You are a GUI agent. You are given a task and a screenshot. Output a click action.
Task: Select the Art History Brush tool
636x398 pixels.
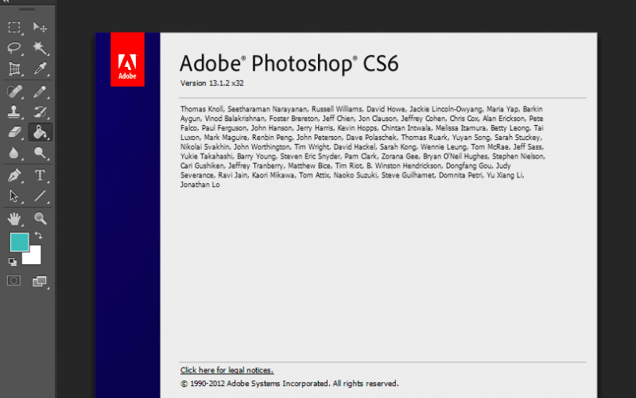click(40, 111)
